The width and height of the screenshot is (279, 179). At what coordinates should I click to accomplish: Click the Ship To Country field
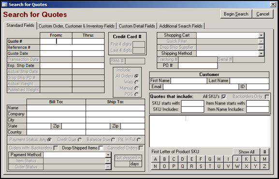click(x=115, y=132)
